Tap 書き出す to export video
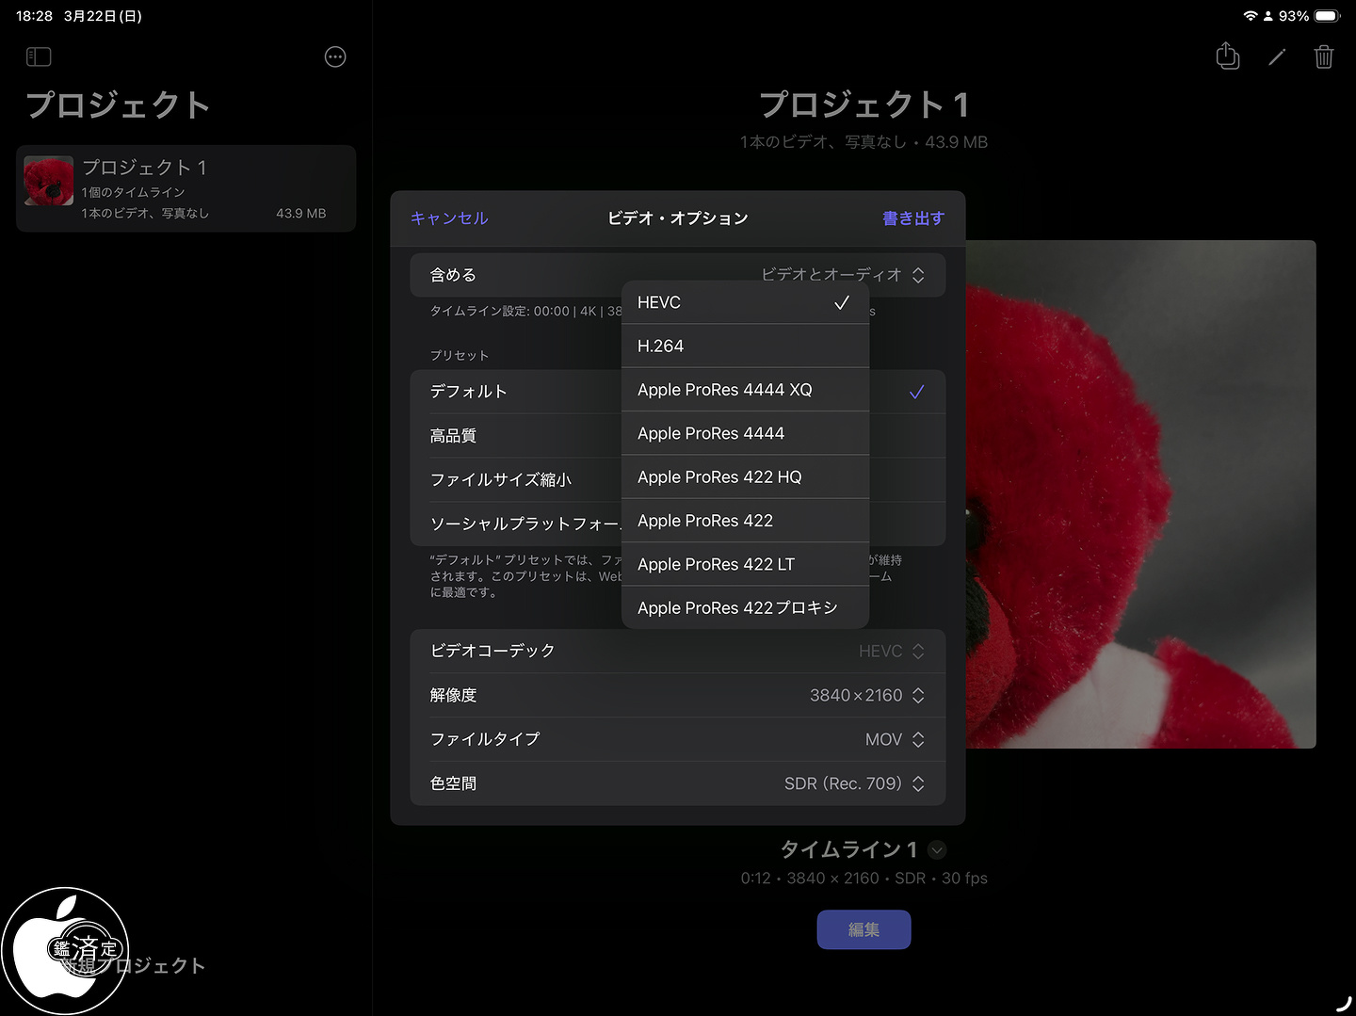1356x1016 pixels. tap(912, 218)
